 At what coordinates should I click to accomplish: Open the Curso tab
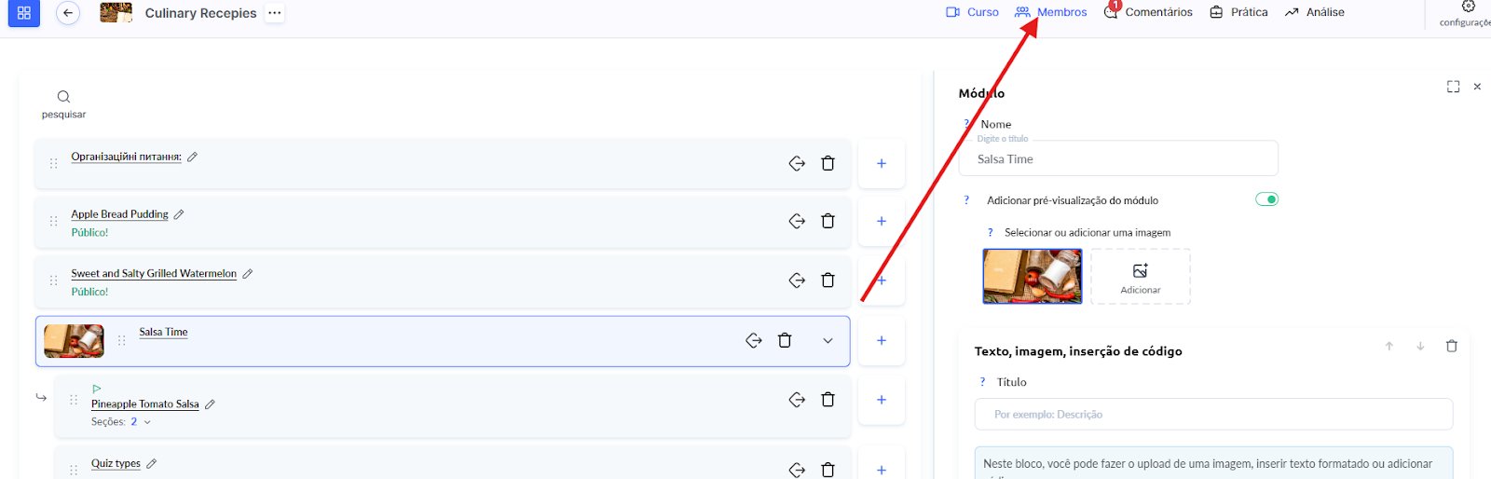pos(972,12)
